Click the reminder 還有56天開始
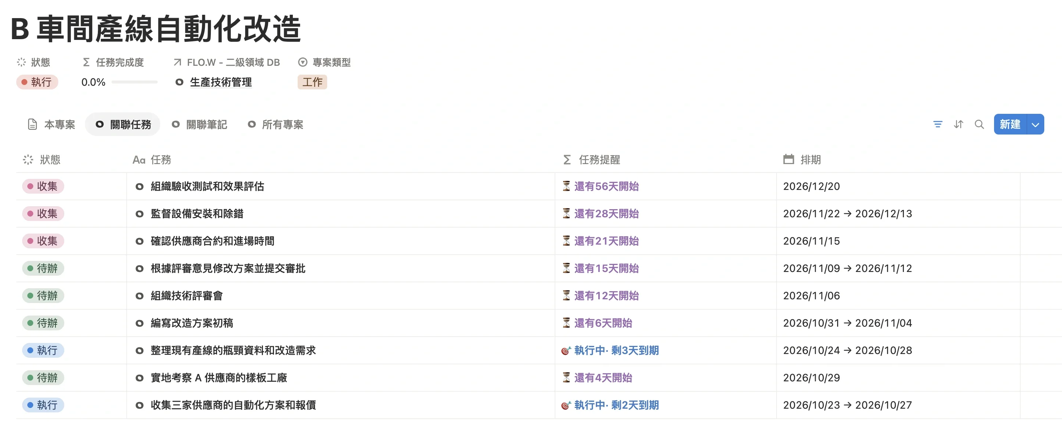 (601, 187)
